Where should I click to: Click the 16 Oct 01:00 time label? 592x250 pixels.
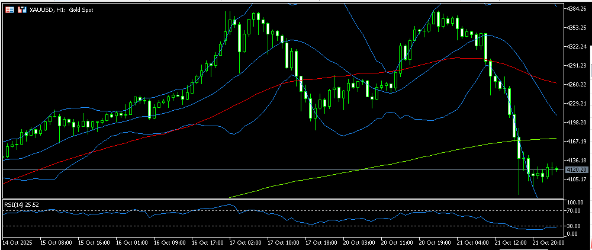click(x=131, y=242)
